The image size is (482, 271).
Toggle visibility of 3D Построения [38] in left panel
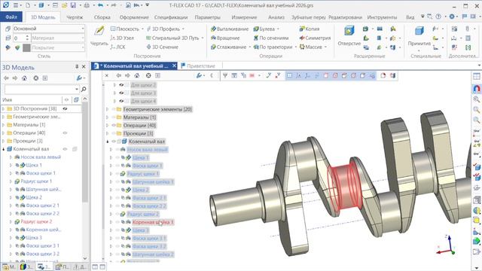tap(65, 108)
